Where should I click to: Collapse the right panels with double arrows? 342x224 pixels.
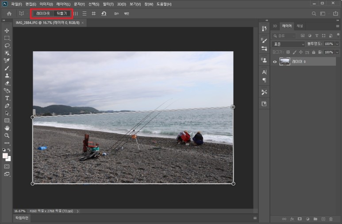point(338,20)
